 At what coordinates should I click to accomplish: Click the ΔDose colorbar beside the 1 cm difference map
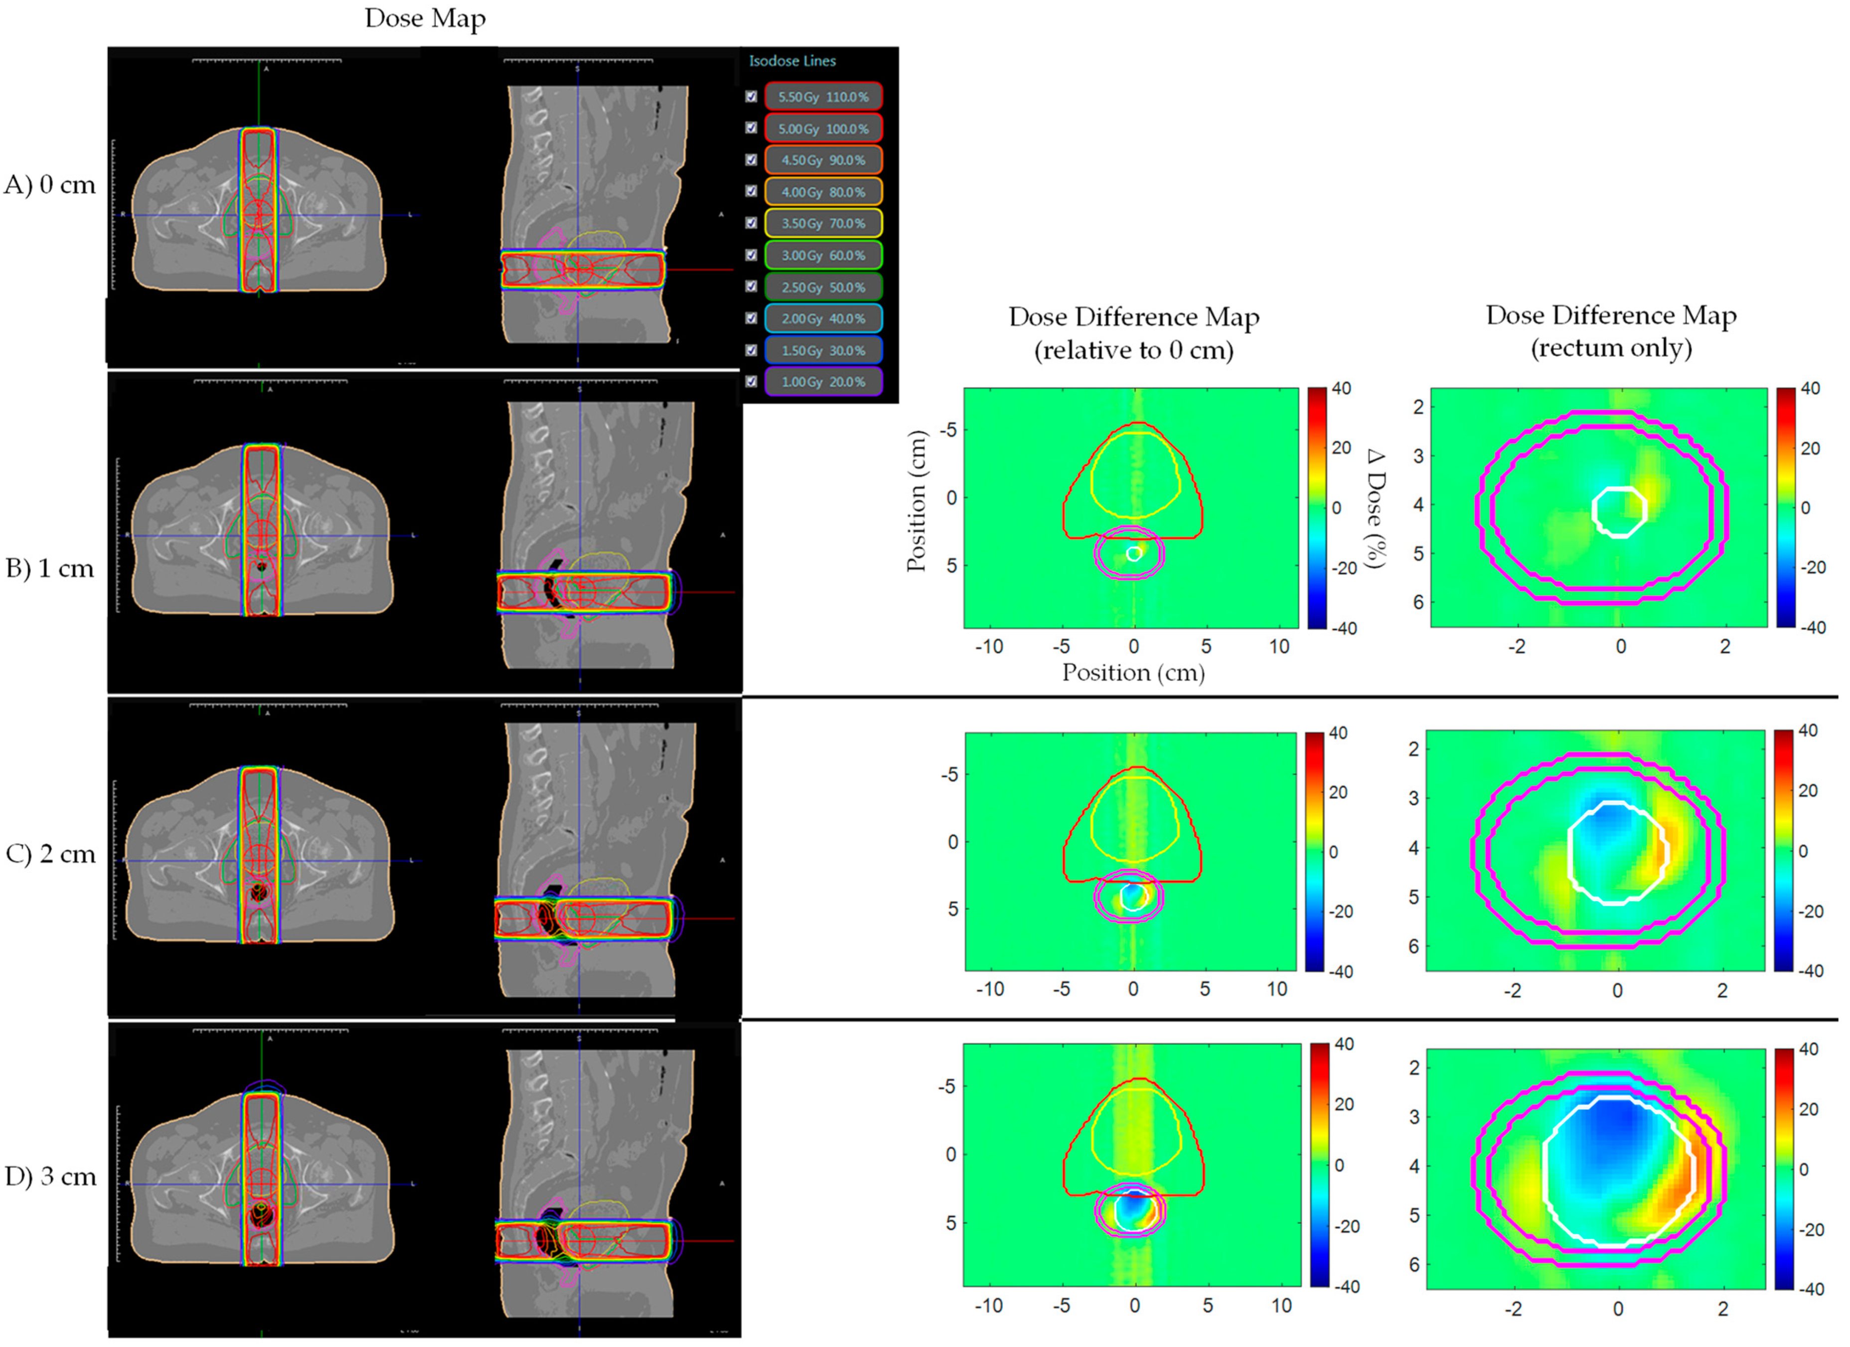[x=1317, y=507]
